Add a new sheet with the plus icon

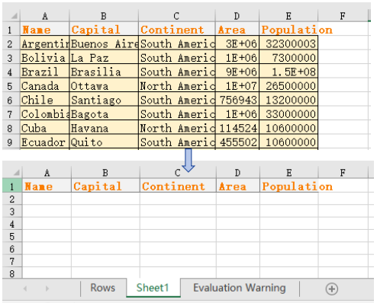pos(332,289)
